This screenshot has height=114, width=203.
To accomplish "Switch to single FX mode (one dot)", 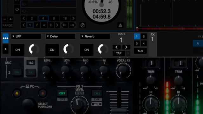I will tap(6, 49).
